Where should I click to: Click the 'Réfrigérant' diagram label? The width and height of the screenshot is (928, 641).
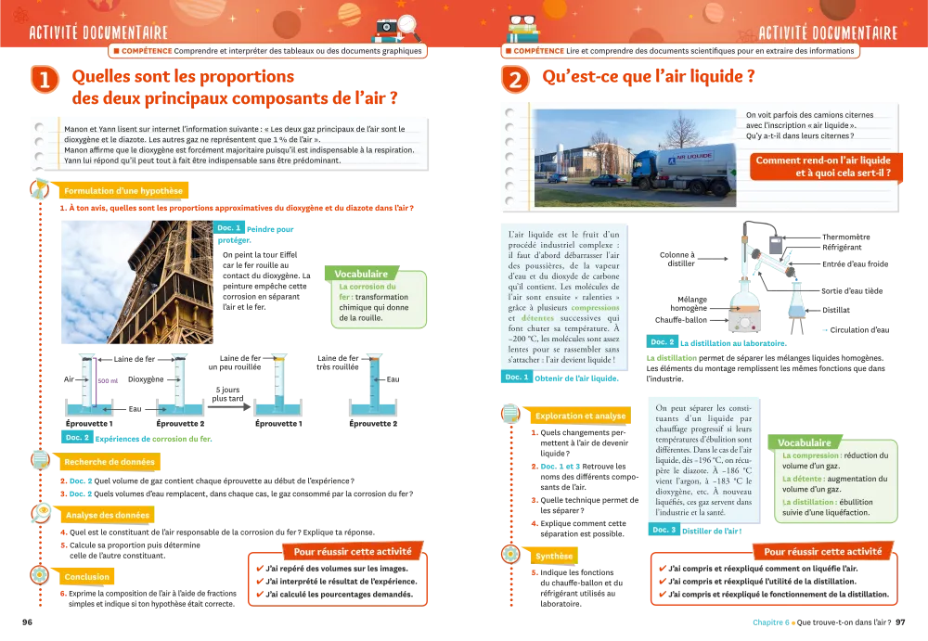(x=842, y=248)
